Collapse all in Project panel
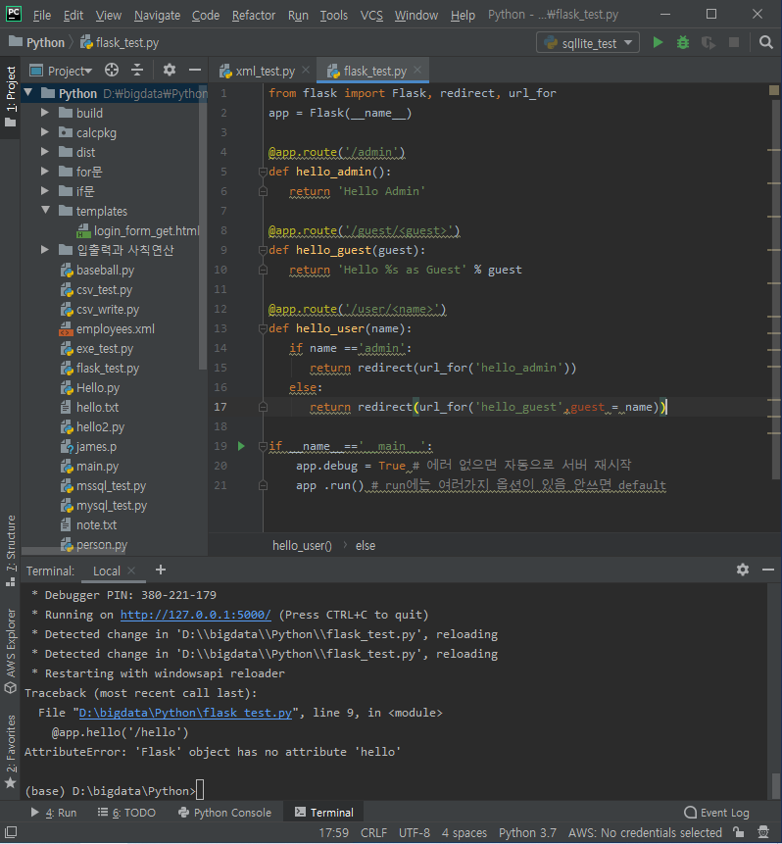Viewport: 782px width, 844px height. point(137,70)
